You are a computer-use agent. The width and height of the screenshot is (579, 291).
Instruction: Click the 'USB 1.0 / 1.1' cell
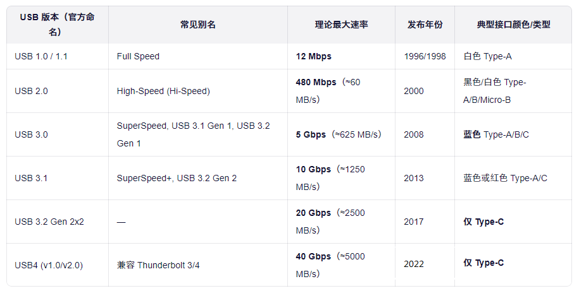coord(41,56)
